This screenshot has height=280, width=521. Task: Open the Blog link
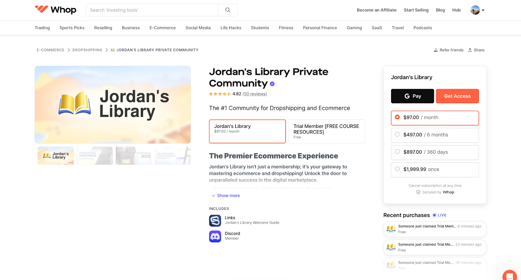coord(440,10)
